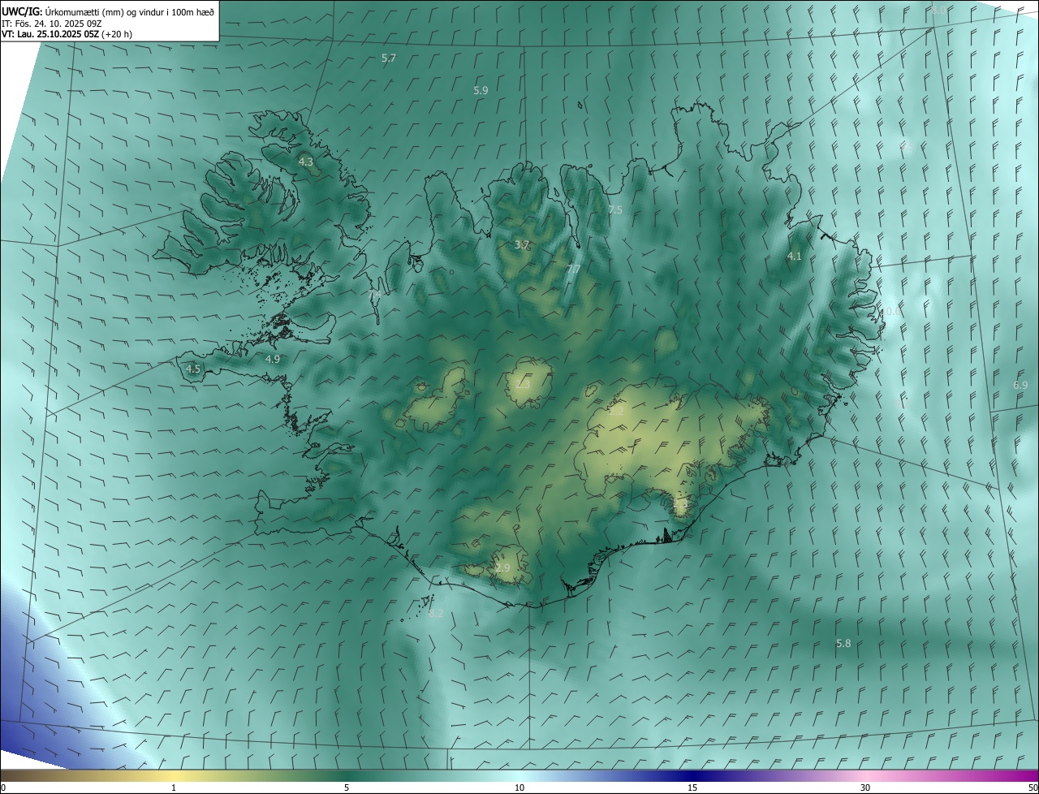Click the color scale tick label '5'

coord(347,788)
